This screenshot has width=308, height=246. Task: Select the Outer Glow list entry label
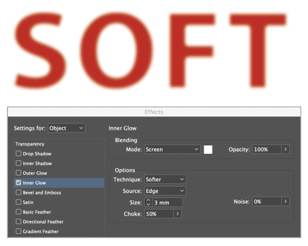[x=35, y=173]
